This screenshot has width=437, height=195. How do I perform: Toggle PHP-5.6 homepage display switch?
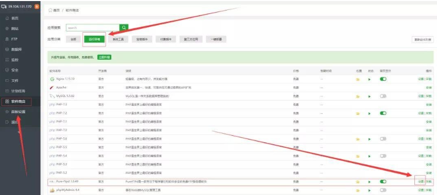(x=383, y=138)
